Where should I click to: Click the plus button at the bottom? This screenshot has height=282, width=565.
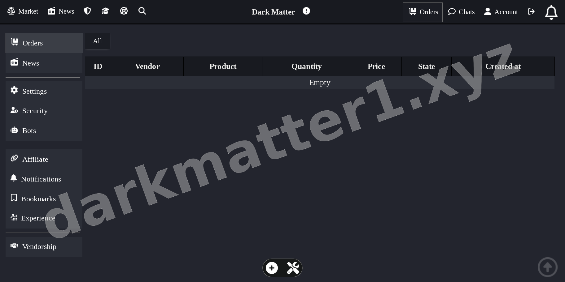coord(272,268)
